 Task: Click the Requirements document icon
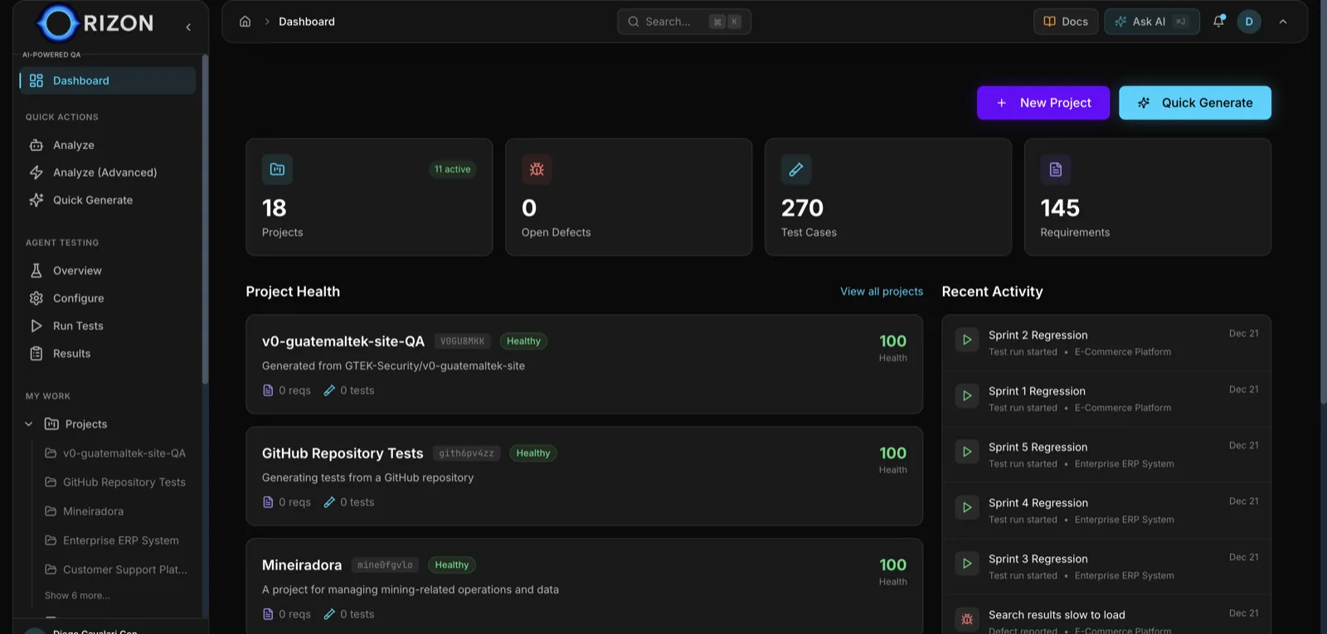(1056, 169)
